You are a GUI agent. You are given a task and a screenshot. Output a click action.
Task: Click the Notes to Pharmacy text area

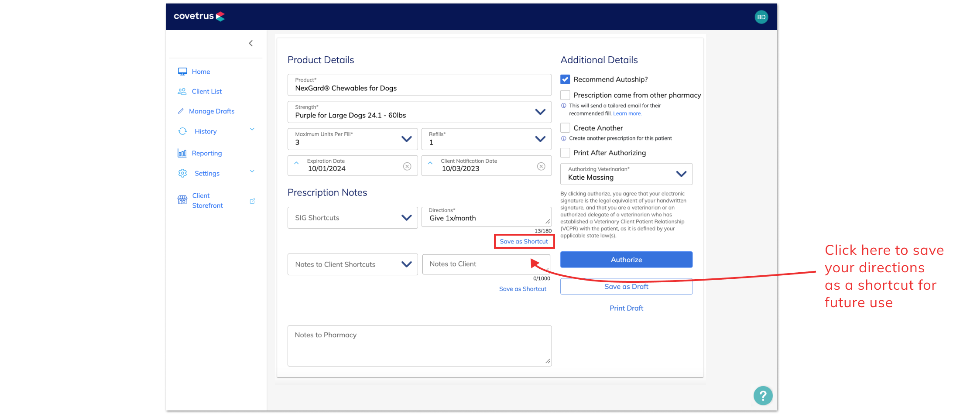419,346
